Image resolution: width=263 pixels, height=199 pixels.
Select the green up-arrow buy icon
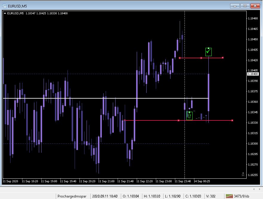coord(189,116)
